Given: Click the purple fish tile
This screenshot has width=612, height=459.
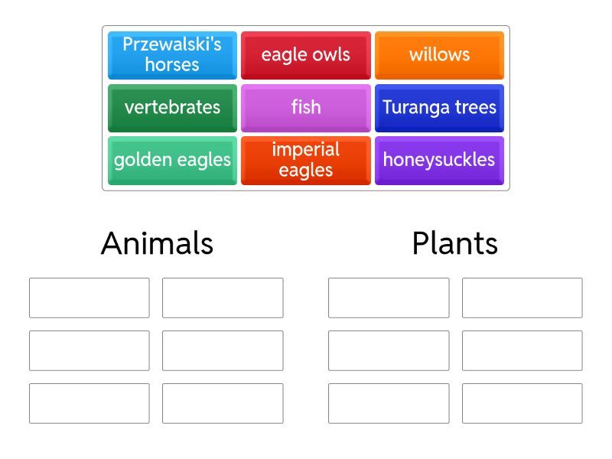Looking at the screenshot, I should click(305, 107).
